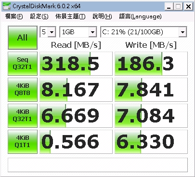Screen dimensions: 195x177
Task: Expand the 1GiB test size dropdown
Action: click(x=92, y=32)
